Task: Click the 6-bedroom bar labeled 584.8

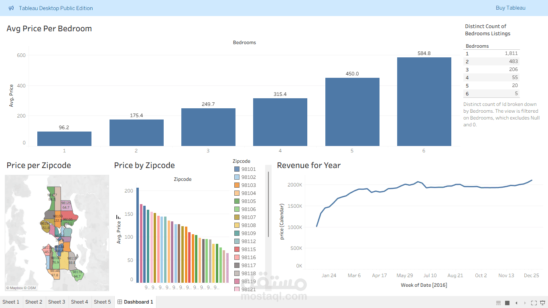Action: [424, 101]
